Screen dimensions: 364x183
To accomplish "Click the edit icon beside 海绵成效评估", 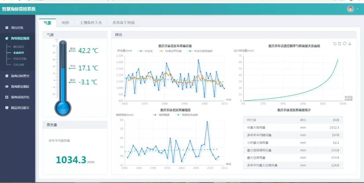I will (7, 97).
